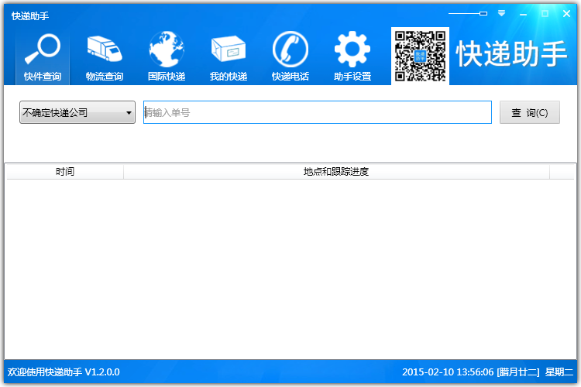Viewport: 581px width, 387px height.
Task: Open 国际快递 globe icon
Action: click(167, 58)
